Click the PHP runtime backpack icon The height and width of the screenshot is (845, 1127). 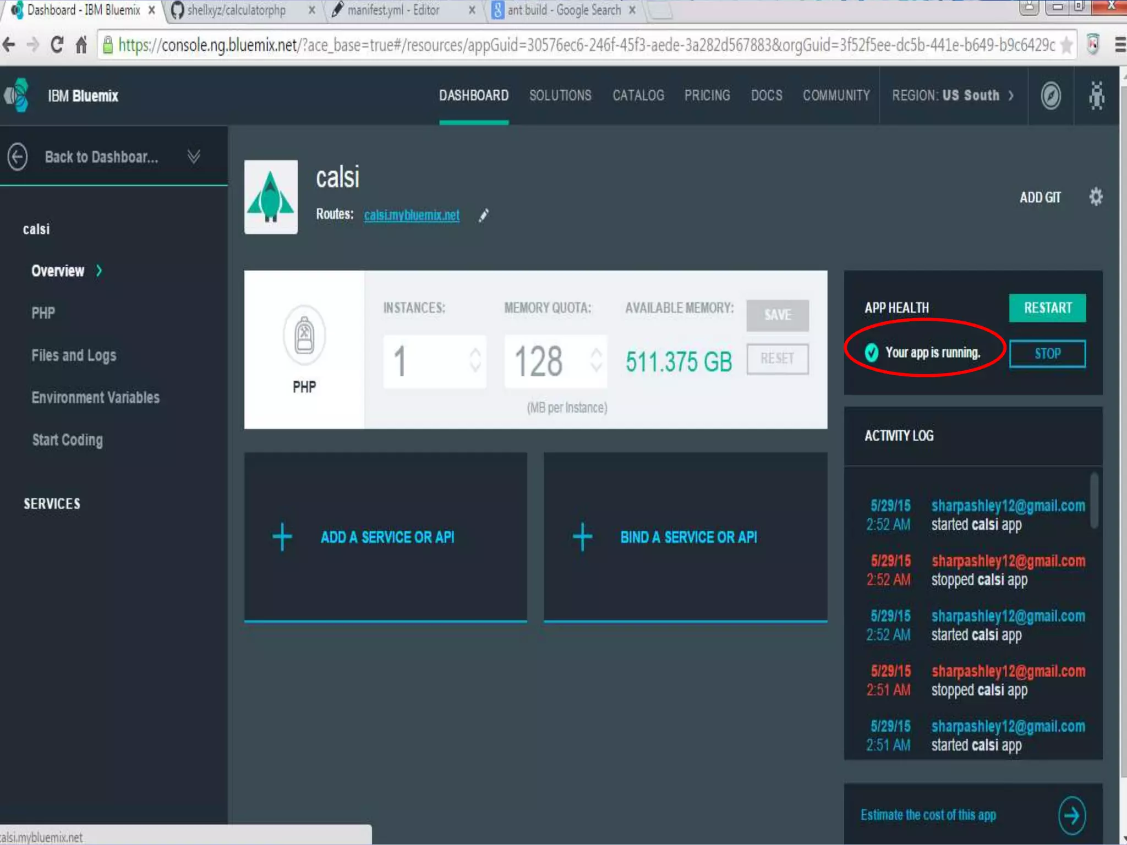304,335
